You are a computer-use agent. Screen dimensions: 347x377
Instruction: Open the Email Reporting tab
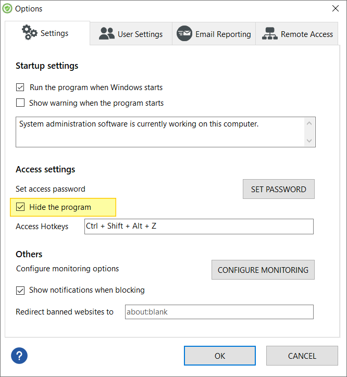click(214, 34)
